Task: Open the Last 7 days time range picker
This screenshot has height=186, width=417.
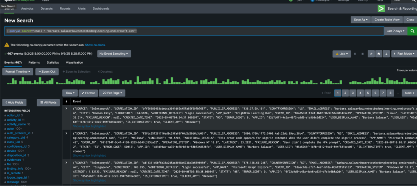Action: click(x=395, y=31)
